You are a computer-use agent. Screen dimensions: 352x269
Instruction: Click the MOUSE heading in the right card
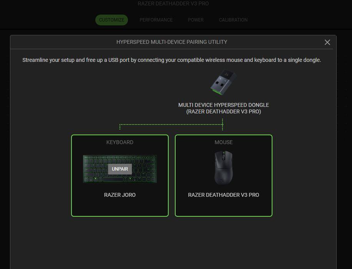coord(223,142)
